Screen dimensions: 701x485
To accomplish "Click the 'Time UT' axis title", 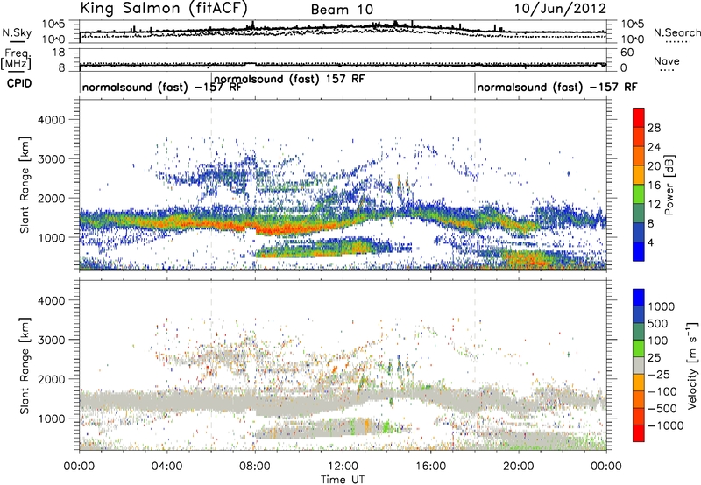I will (x=343, y=480).
